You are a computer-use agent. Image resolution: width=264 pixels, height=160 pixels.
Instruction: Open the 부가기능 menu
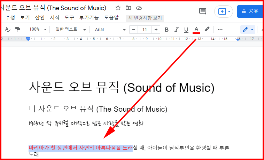(89, 17)
